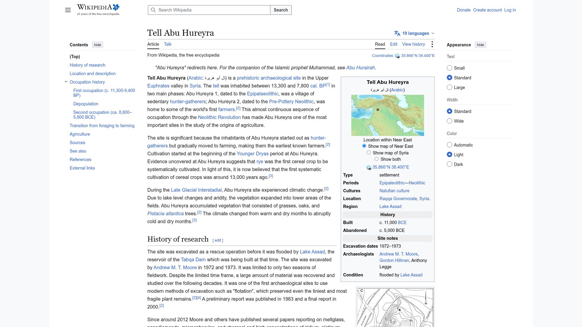
Task: Choose Show map of Syria
Action: pyautogui.click(x=369, y=153)
